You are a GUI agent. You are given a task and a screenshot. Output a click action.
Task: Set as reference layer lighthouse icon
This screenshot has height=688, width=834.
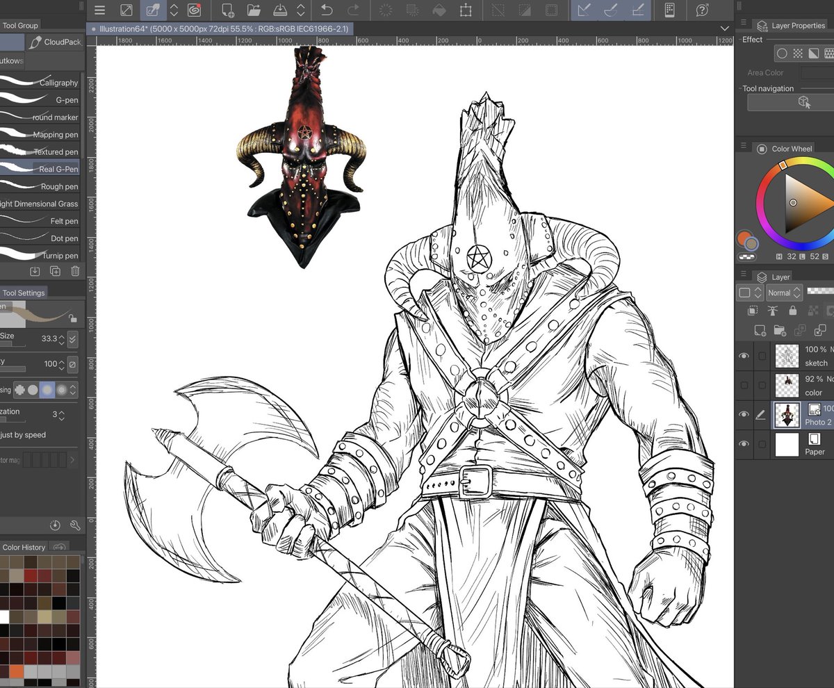(772, 311)
